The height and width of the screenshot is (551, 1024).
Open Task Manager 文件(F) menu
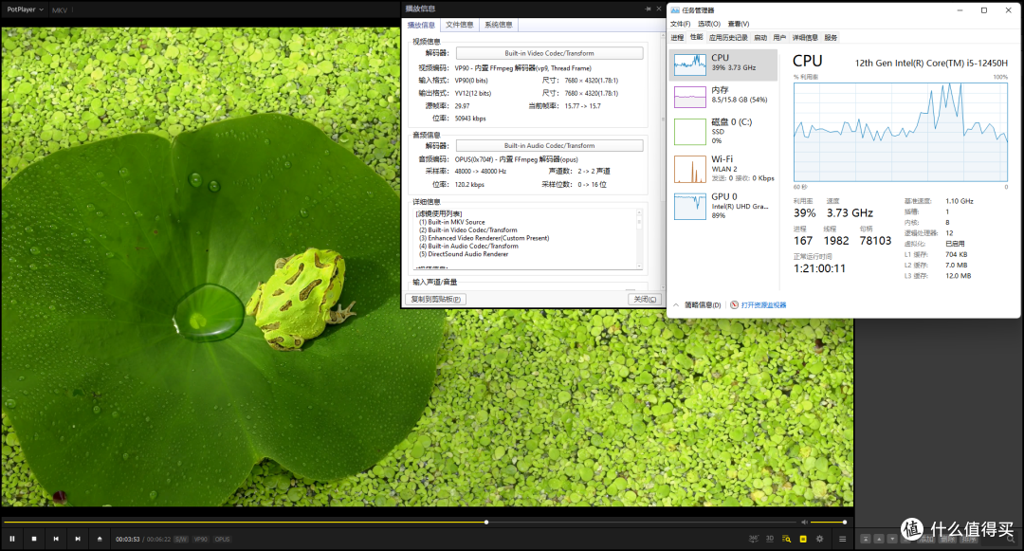[681, 24]
